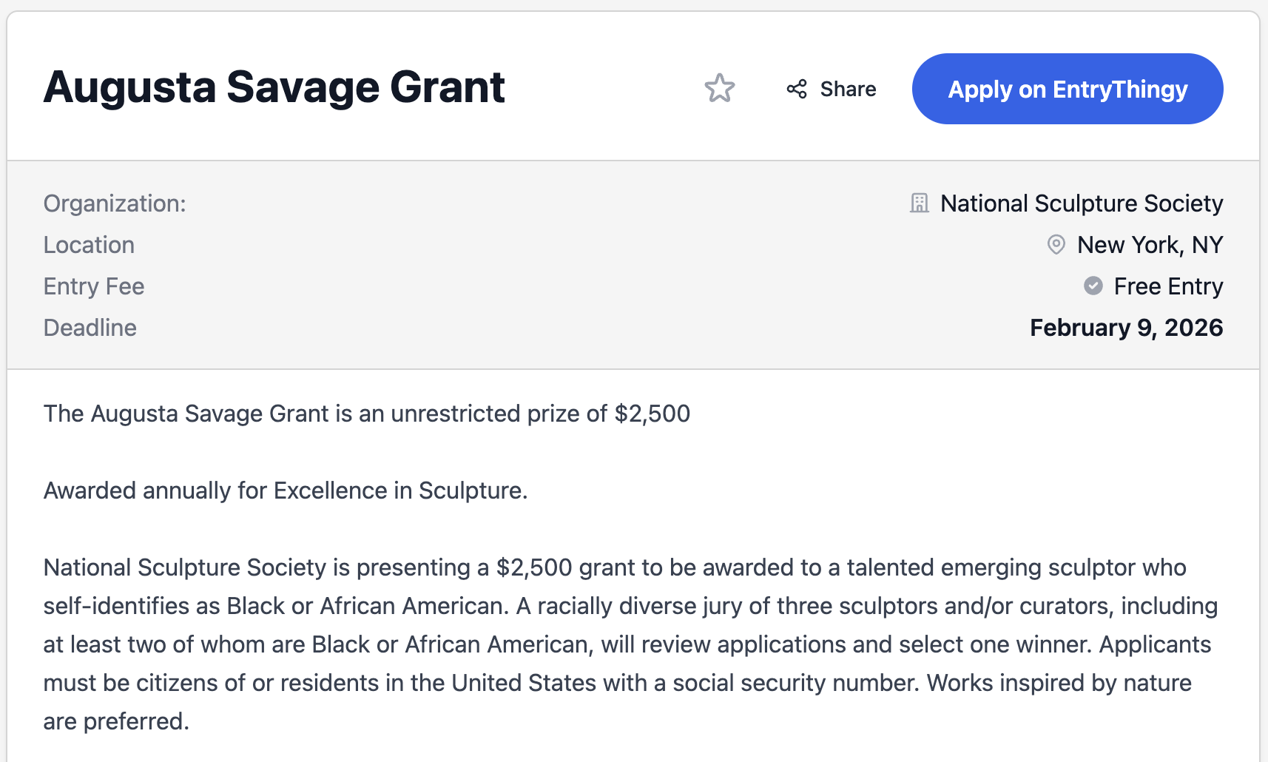The image size is (1268, 762).
Task: Click the unrestricted prize of $2,500 sentence
Action: tap(366, 414)
